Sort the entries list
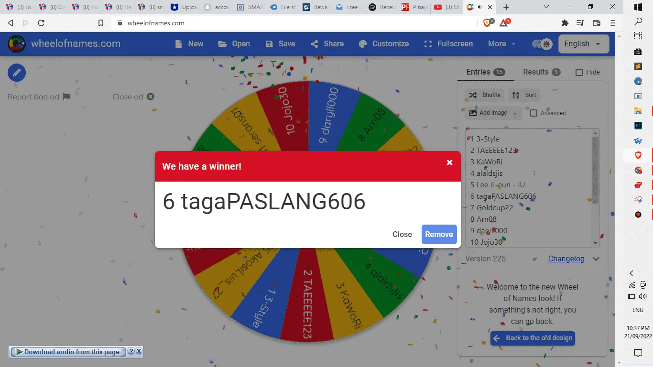Image resolution: width=653 pixels, height=367 pixels. (524, 95)
